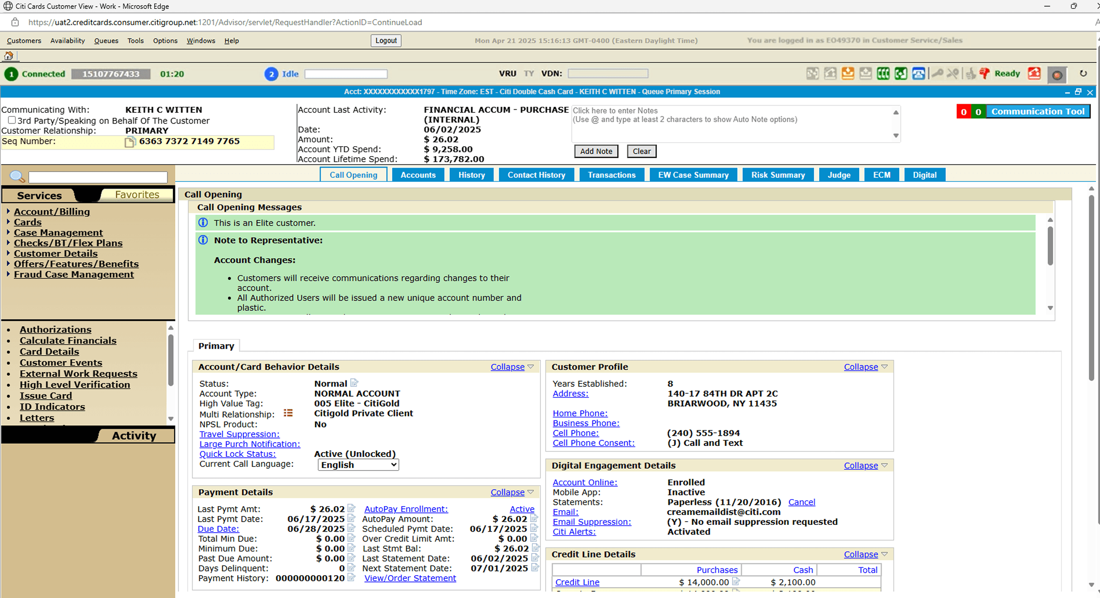1100x598 pixels.
Task: Click the AutoPay Enrollment link
Action: click(406, 509)
